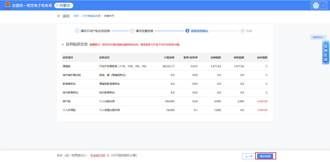
Task: Click the 需要帮助吗 help bubble
Action: click(318, 37)
